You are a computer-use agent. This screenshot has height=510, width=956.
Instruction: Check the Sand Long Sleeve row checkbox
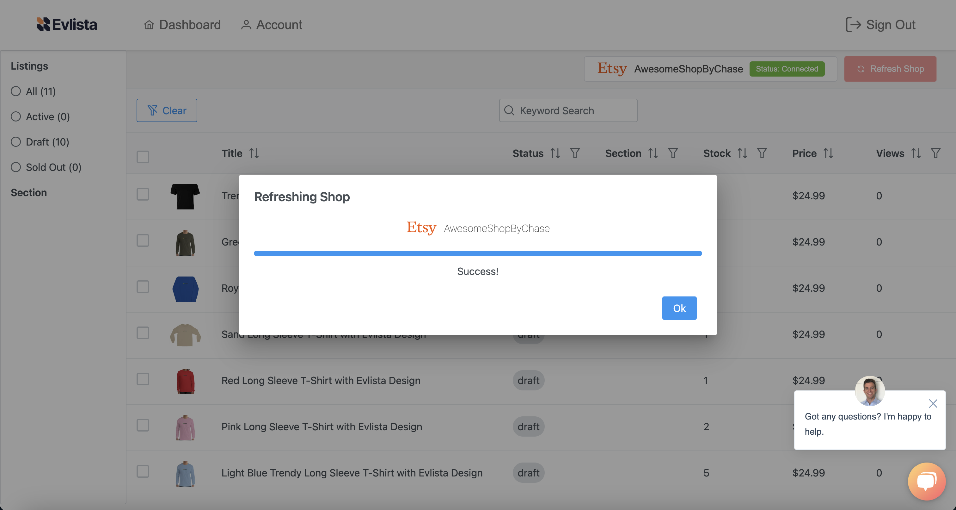(x=143, y=333)
